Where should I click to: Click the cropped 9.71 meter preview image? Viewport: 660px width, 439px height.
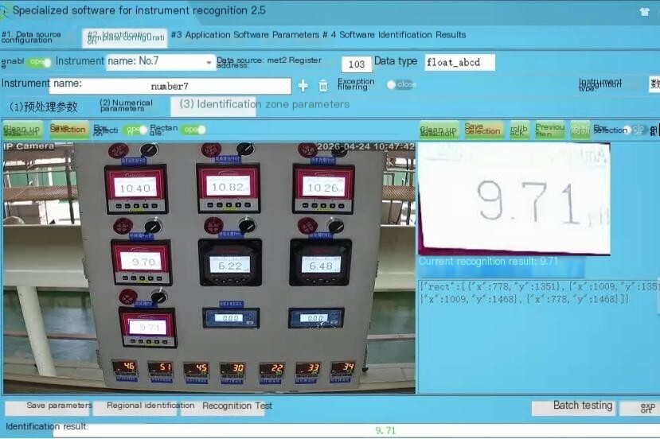click(x=514, y=199)
